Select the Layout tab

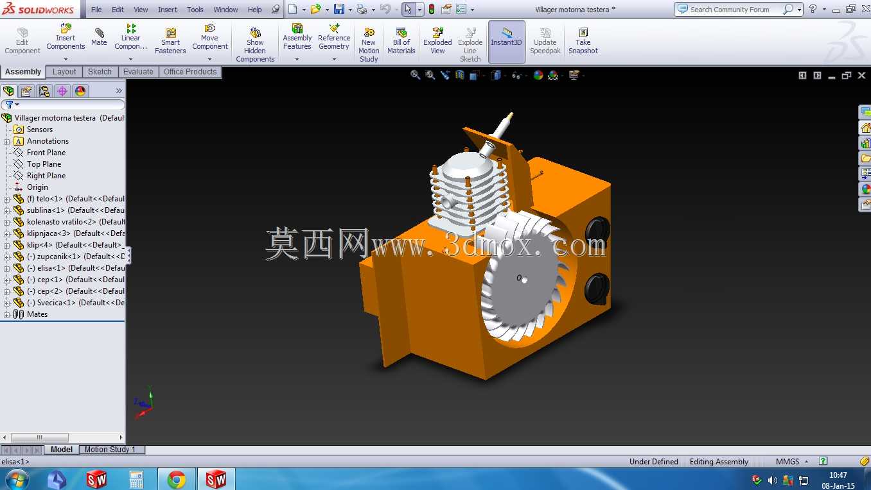click(x=64, y=72)
